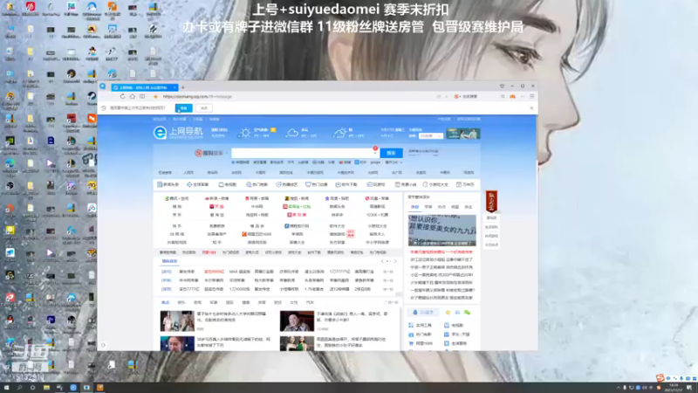This screenshot has height=393, width=698.
Task: Open the Windows Start menu
Action: 6,388
